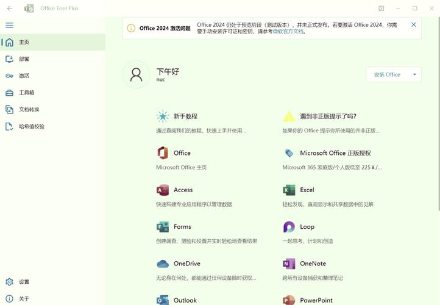Click the home icon in sidebar
This screenshot has height=305, width=440.
click(9, 42)
